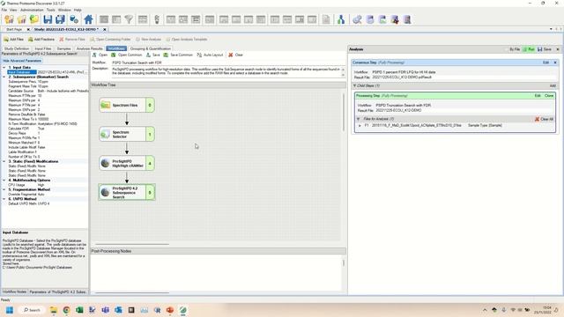This screenshot has width=564, height=317.
Task: Click Clone on the Processing Step
Action: (x=549, y=96)
